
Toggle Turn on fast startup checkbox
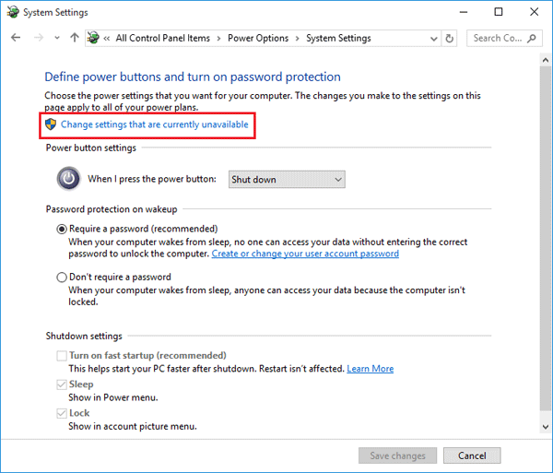point(62,356)
